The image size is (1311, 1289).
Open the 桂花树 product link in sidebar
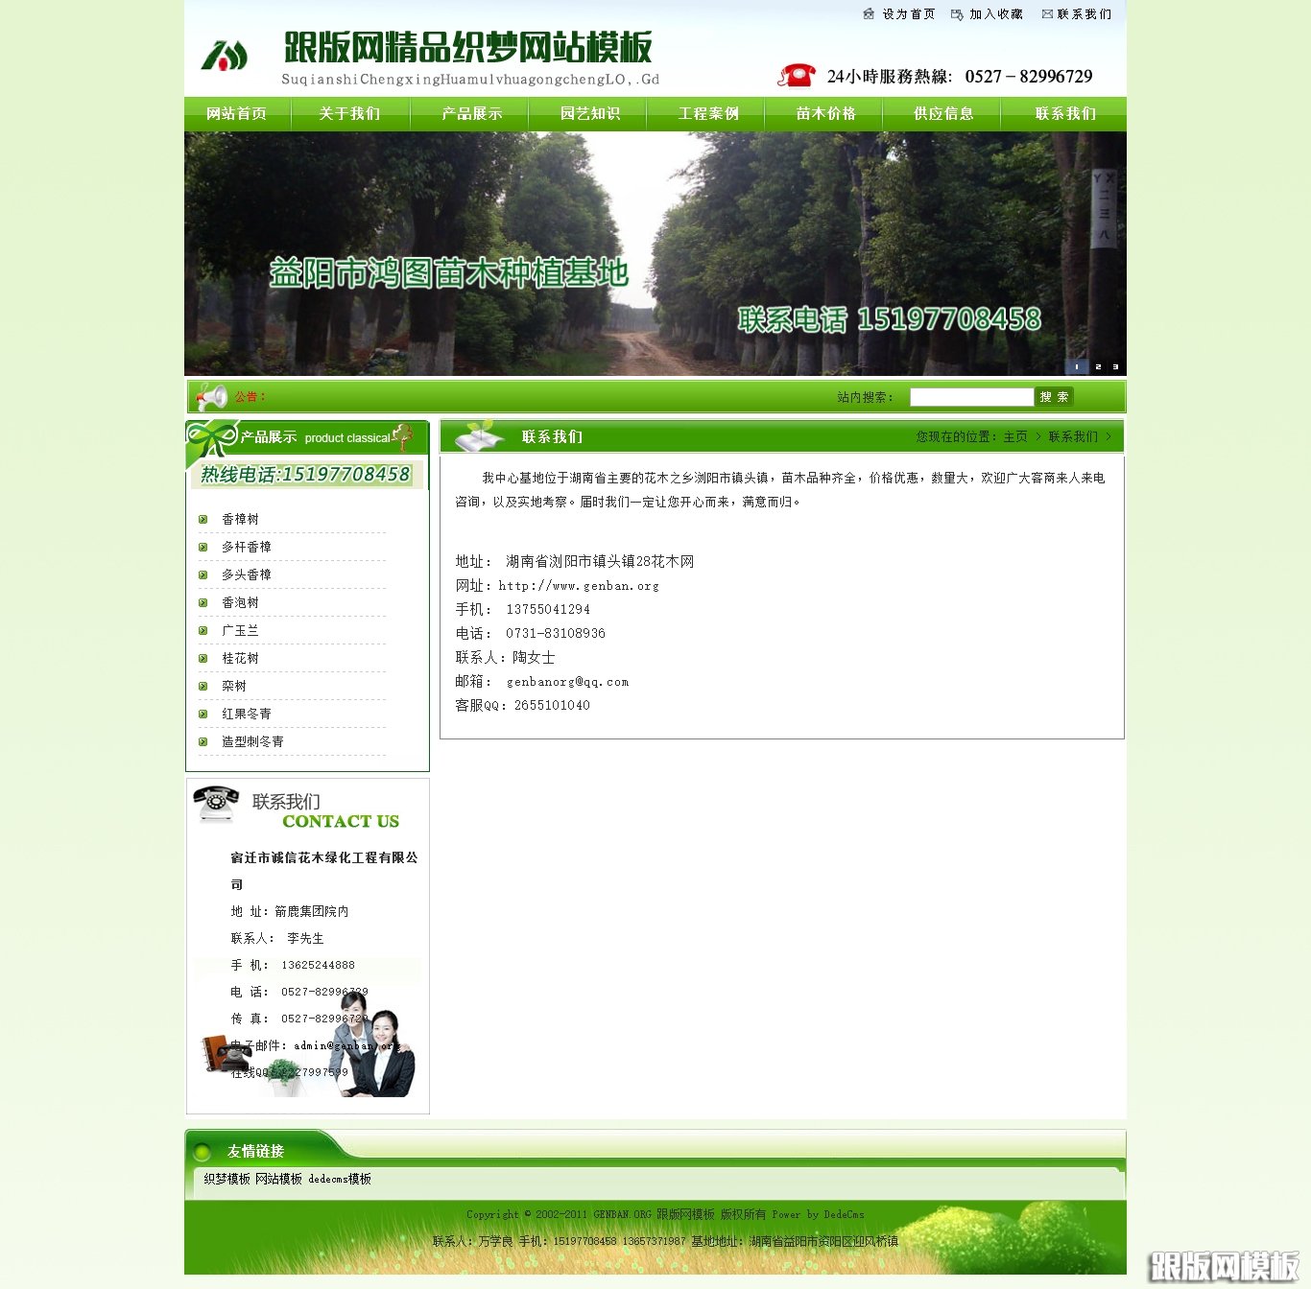[240, 659]
